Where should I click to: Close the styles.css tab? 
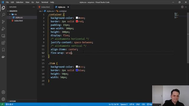(x=68, y=7)
